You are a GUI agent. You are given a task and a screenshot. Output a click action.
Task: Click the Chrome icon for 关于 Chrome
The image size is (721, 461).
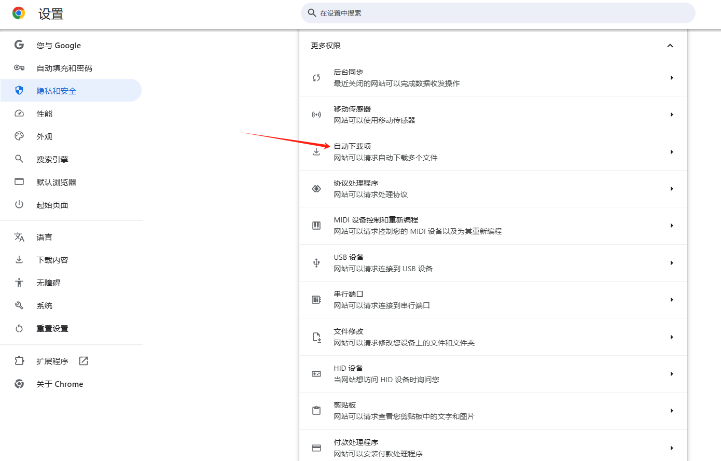(x=19, y=384)
